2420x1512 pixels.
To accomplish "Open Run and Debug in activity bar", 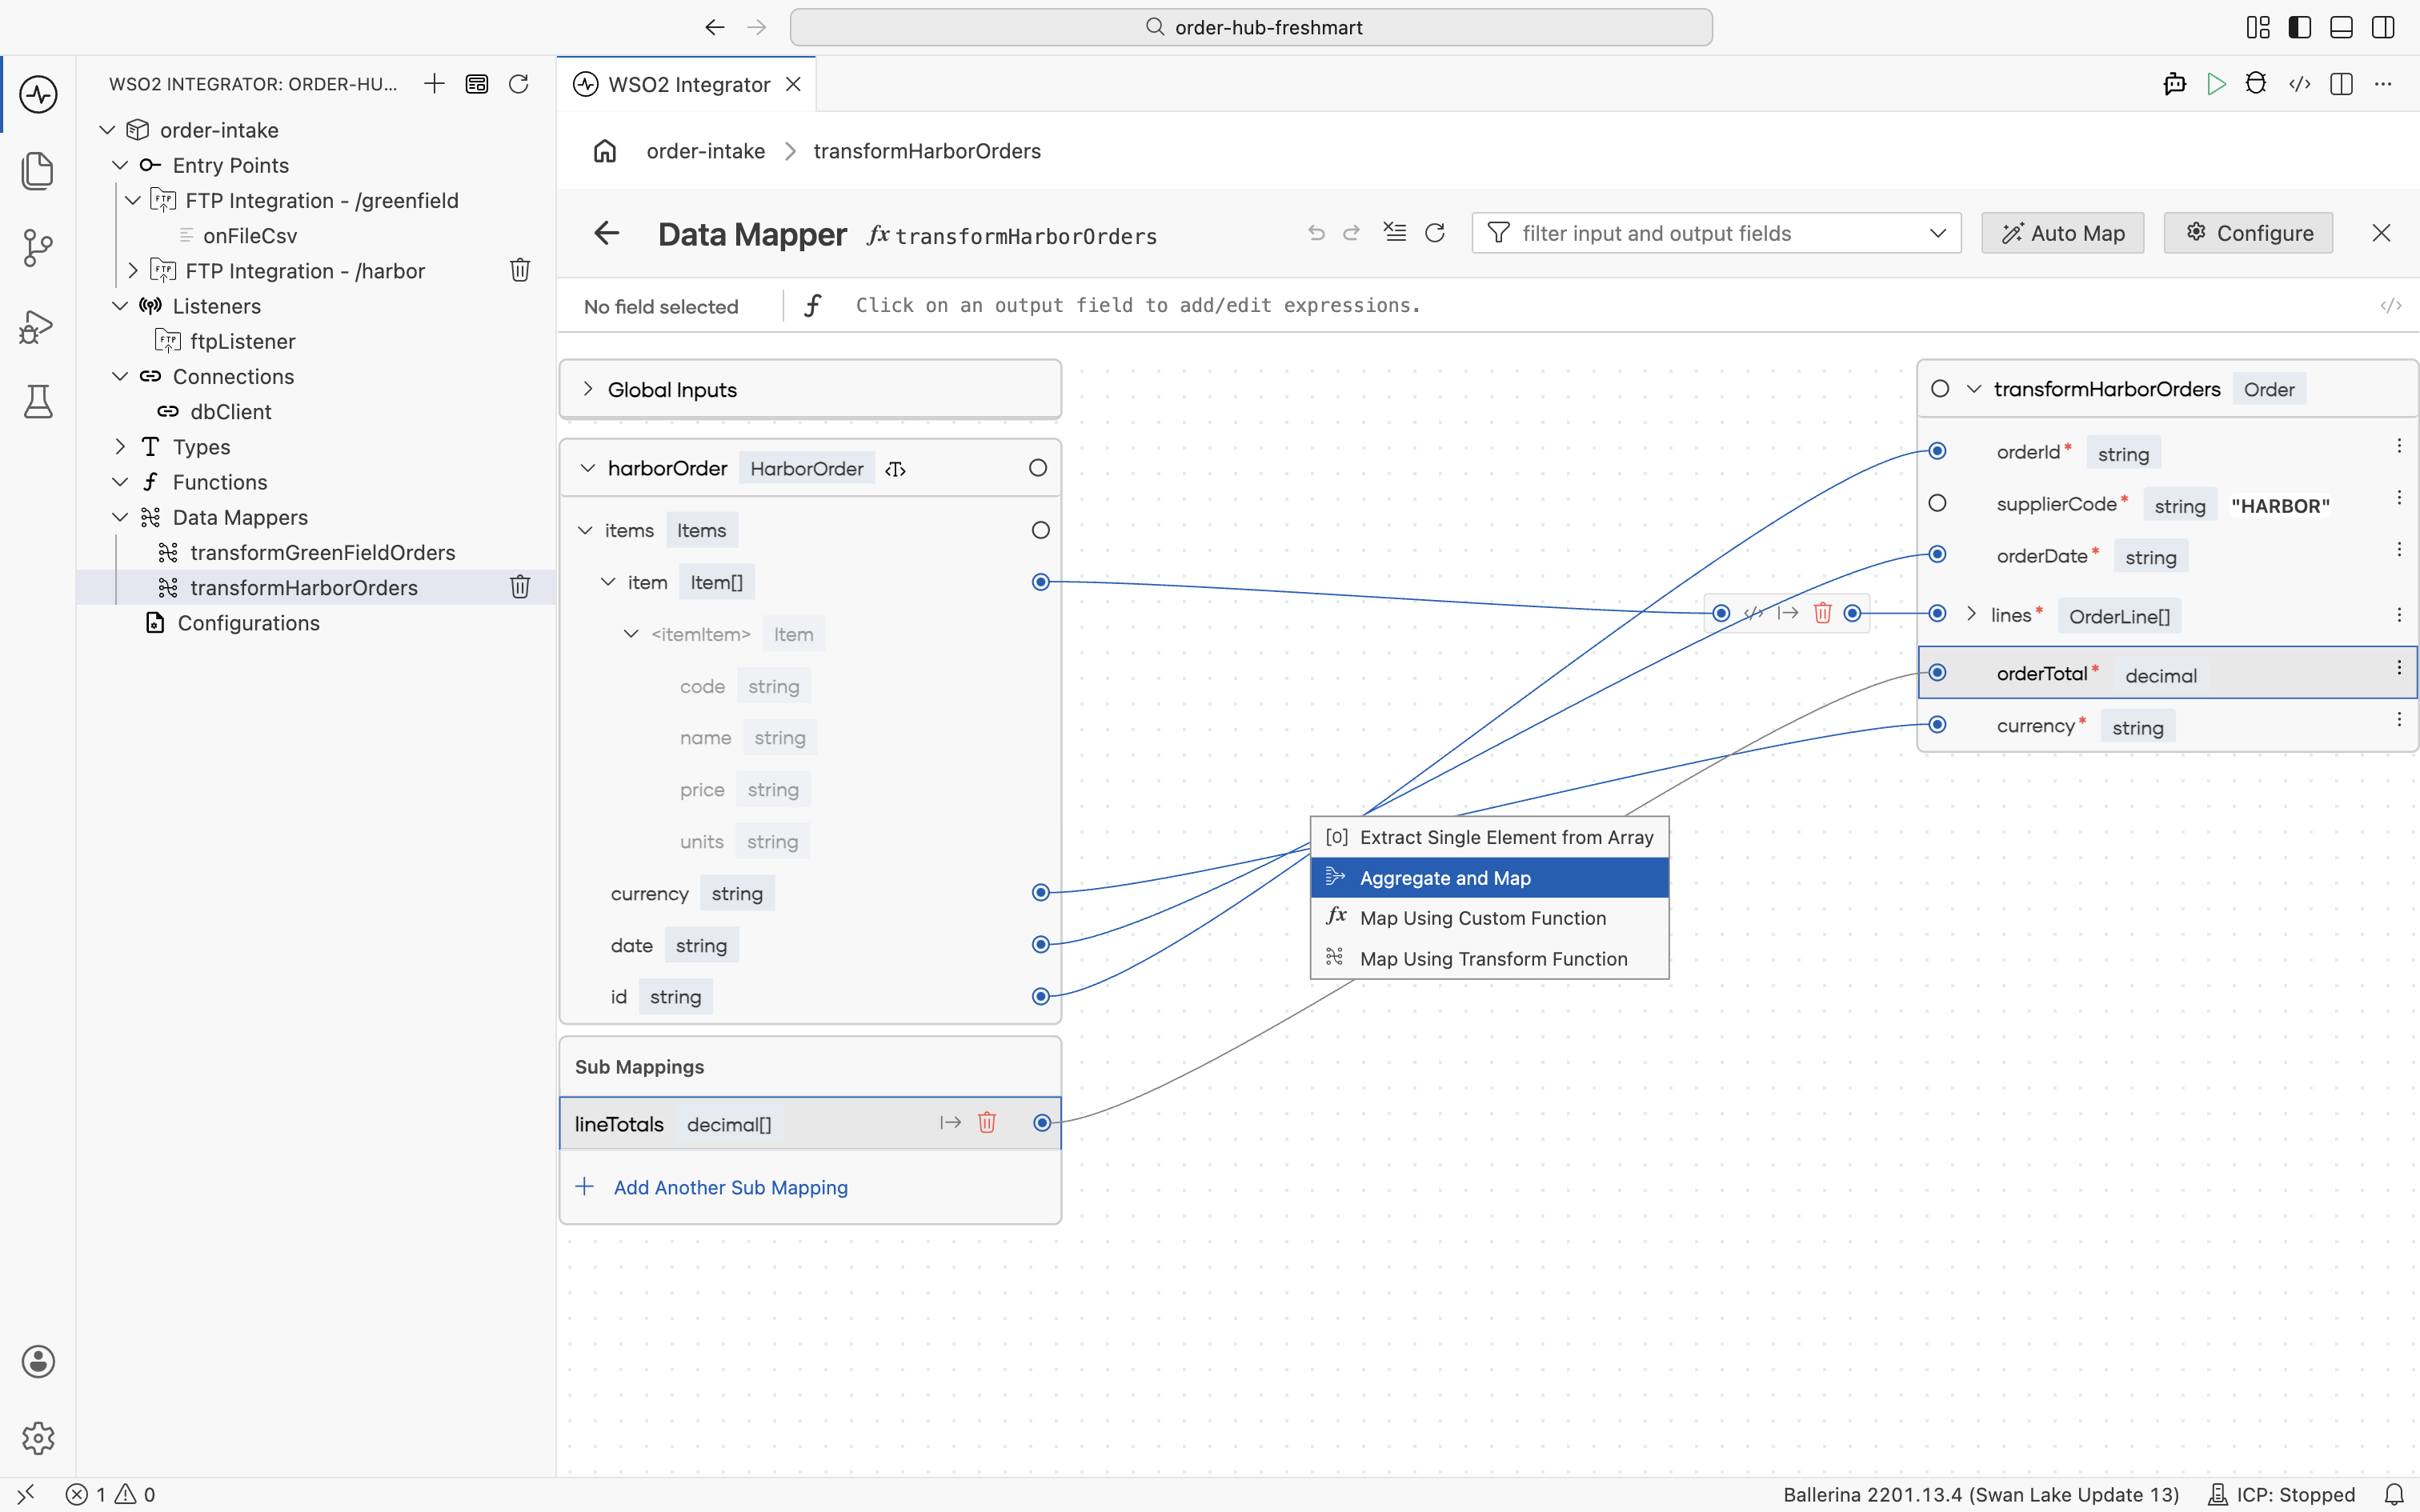I will coord(38,326).
